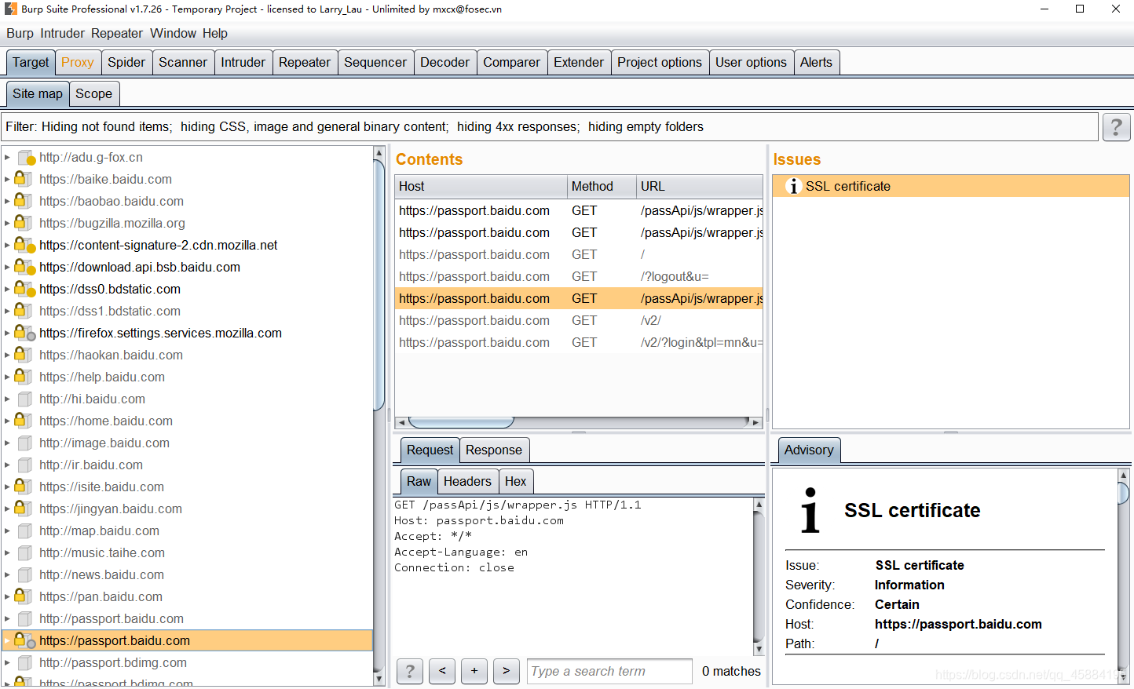This screenshot has width=1134, height=689.
Task: Click the lock icon beside https://baobao.baidu.com
Action: tap(24, 201)
